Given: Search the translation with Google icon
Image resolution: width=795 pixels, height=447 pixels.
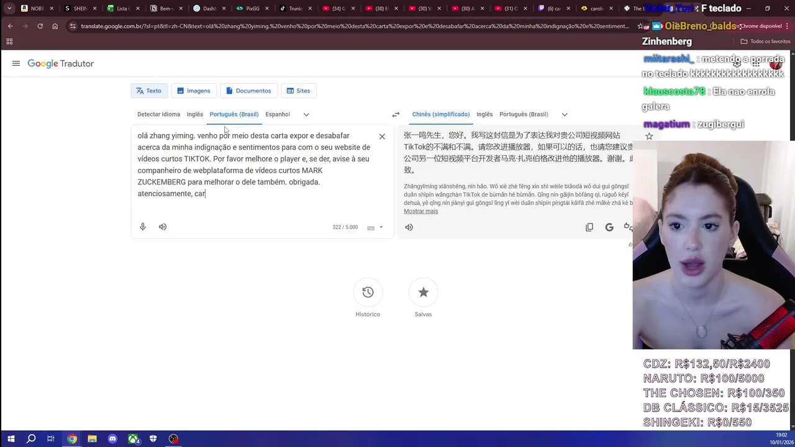Looking at the screenshot, I should point(609,227).
